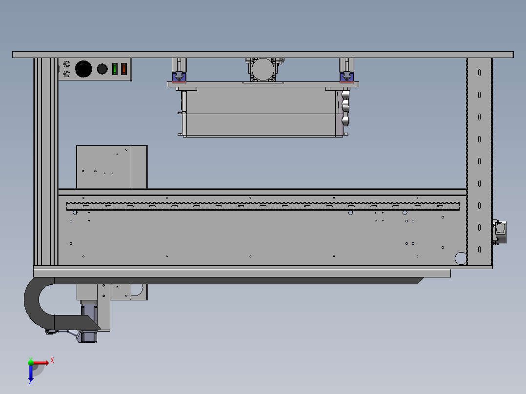The image size is (526, 394).
Task: Select the long slotted rail strip
Action: click(x=263, y=206)
